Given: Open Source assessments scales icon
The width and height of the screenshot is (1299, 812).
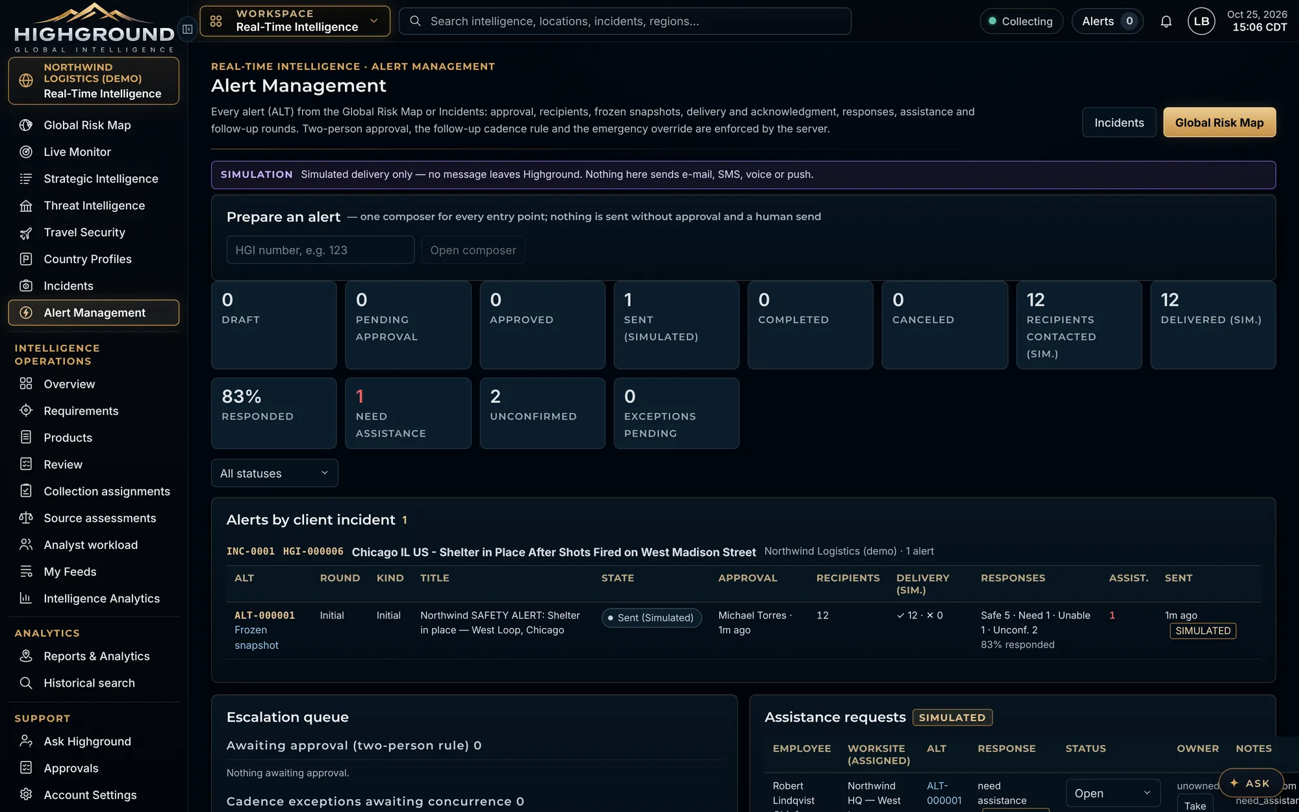Looking at the screenshot, I should click(x=26, y=518).
